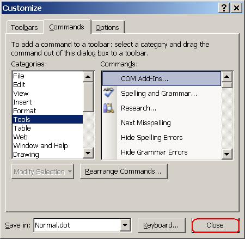Click the Research book magnifier icon
The width and height of the screenshot is (245, 239).
pyautogui.click(x=109, y=108)
